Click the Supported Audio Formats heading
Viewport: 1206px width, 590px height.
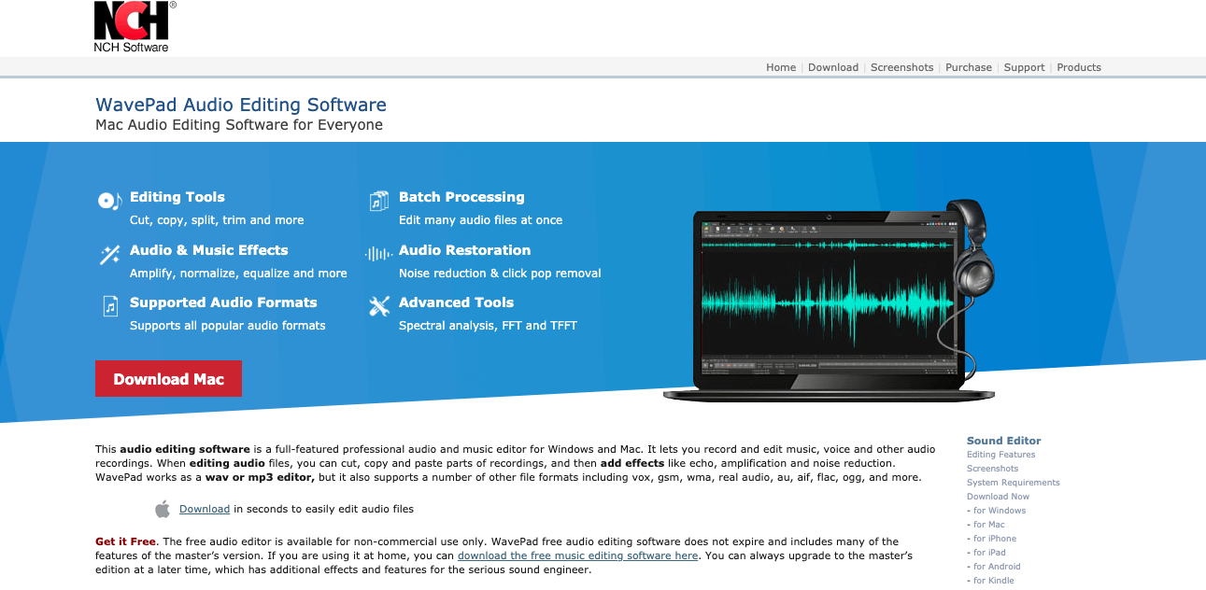223,302
